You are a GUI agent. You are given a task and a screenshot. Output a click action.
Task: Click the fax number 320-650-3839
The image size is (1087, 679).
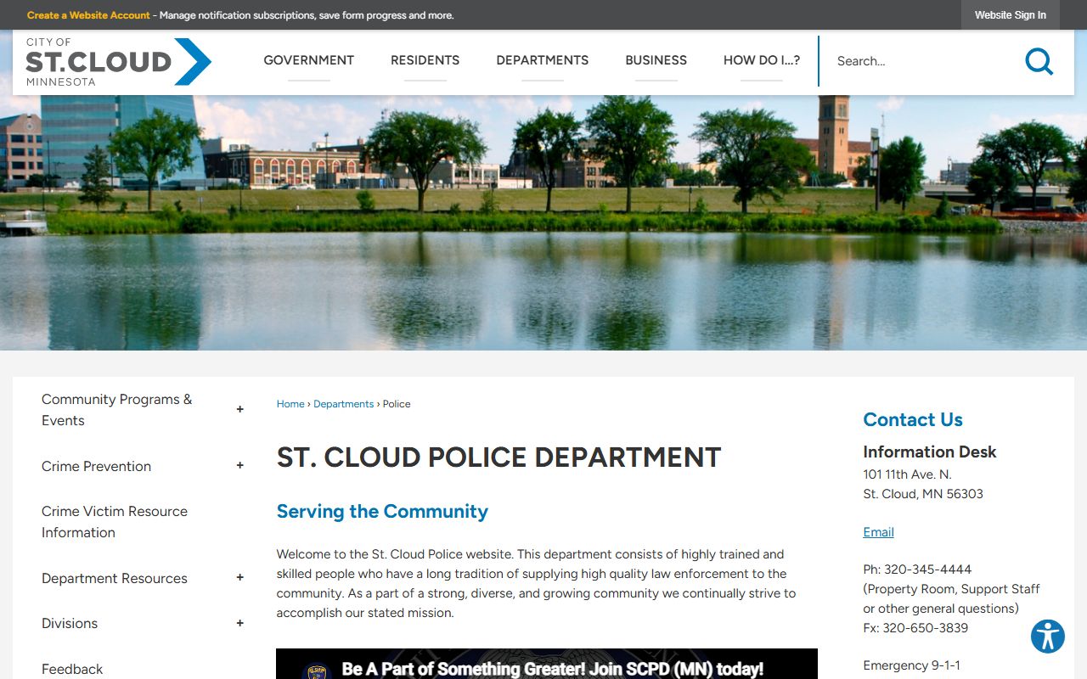click(926, 628)
